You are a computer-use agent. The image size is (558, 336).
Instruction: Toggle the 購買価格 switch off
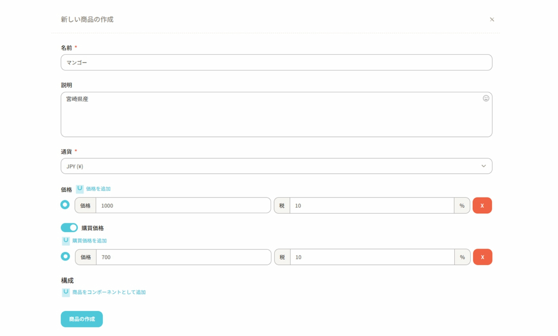pos(69,227)
